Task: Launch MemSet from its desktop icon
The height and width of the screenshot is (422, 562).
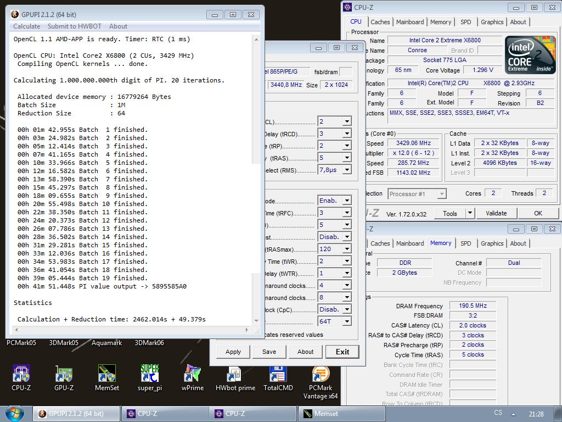Action: (x=107, y=377)
